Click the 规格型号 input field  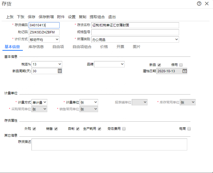click(135, 32)
